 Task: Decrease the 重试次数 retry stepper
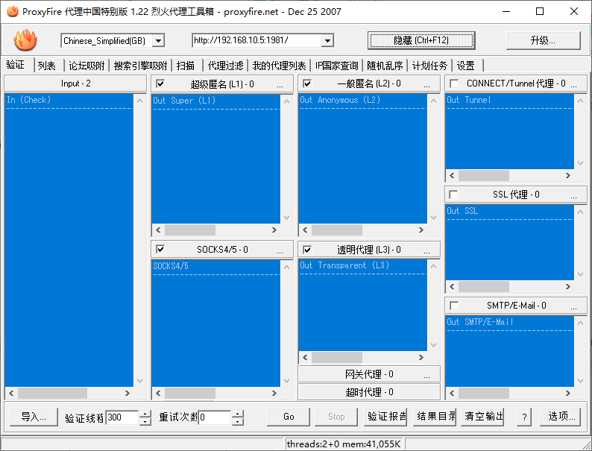238,421
